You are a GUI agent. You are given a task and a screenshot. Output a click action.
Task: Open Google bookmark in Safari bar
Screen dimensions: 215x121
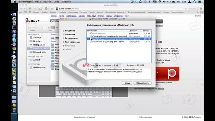(x=36, y=12)
